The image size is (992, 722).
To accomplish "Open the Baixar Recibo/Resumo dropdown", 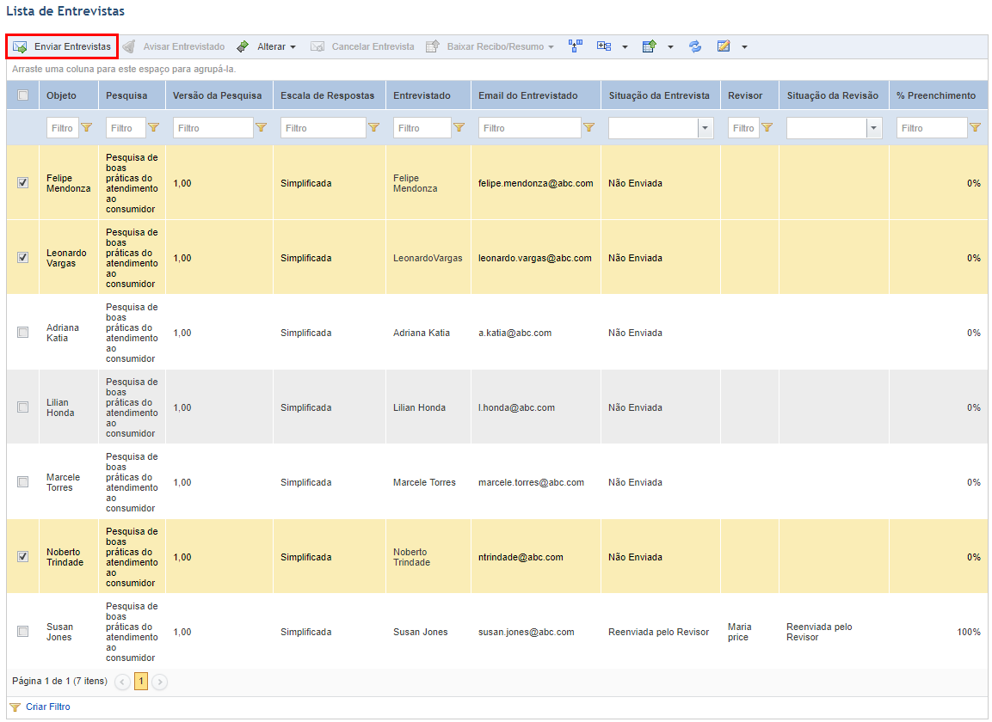I will click(490, 46).
